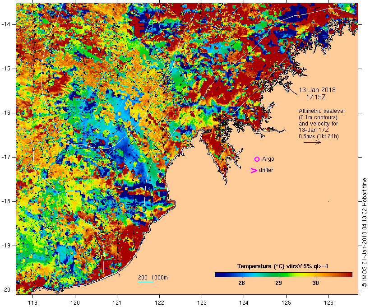Click the 'Altimetric sealevel' caption line

tap(322, 111)
